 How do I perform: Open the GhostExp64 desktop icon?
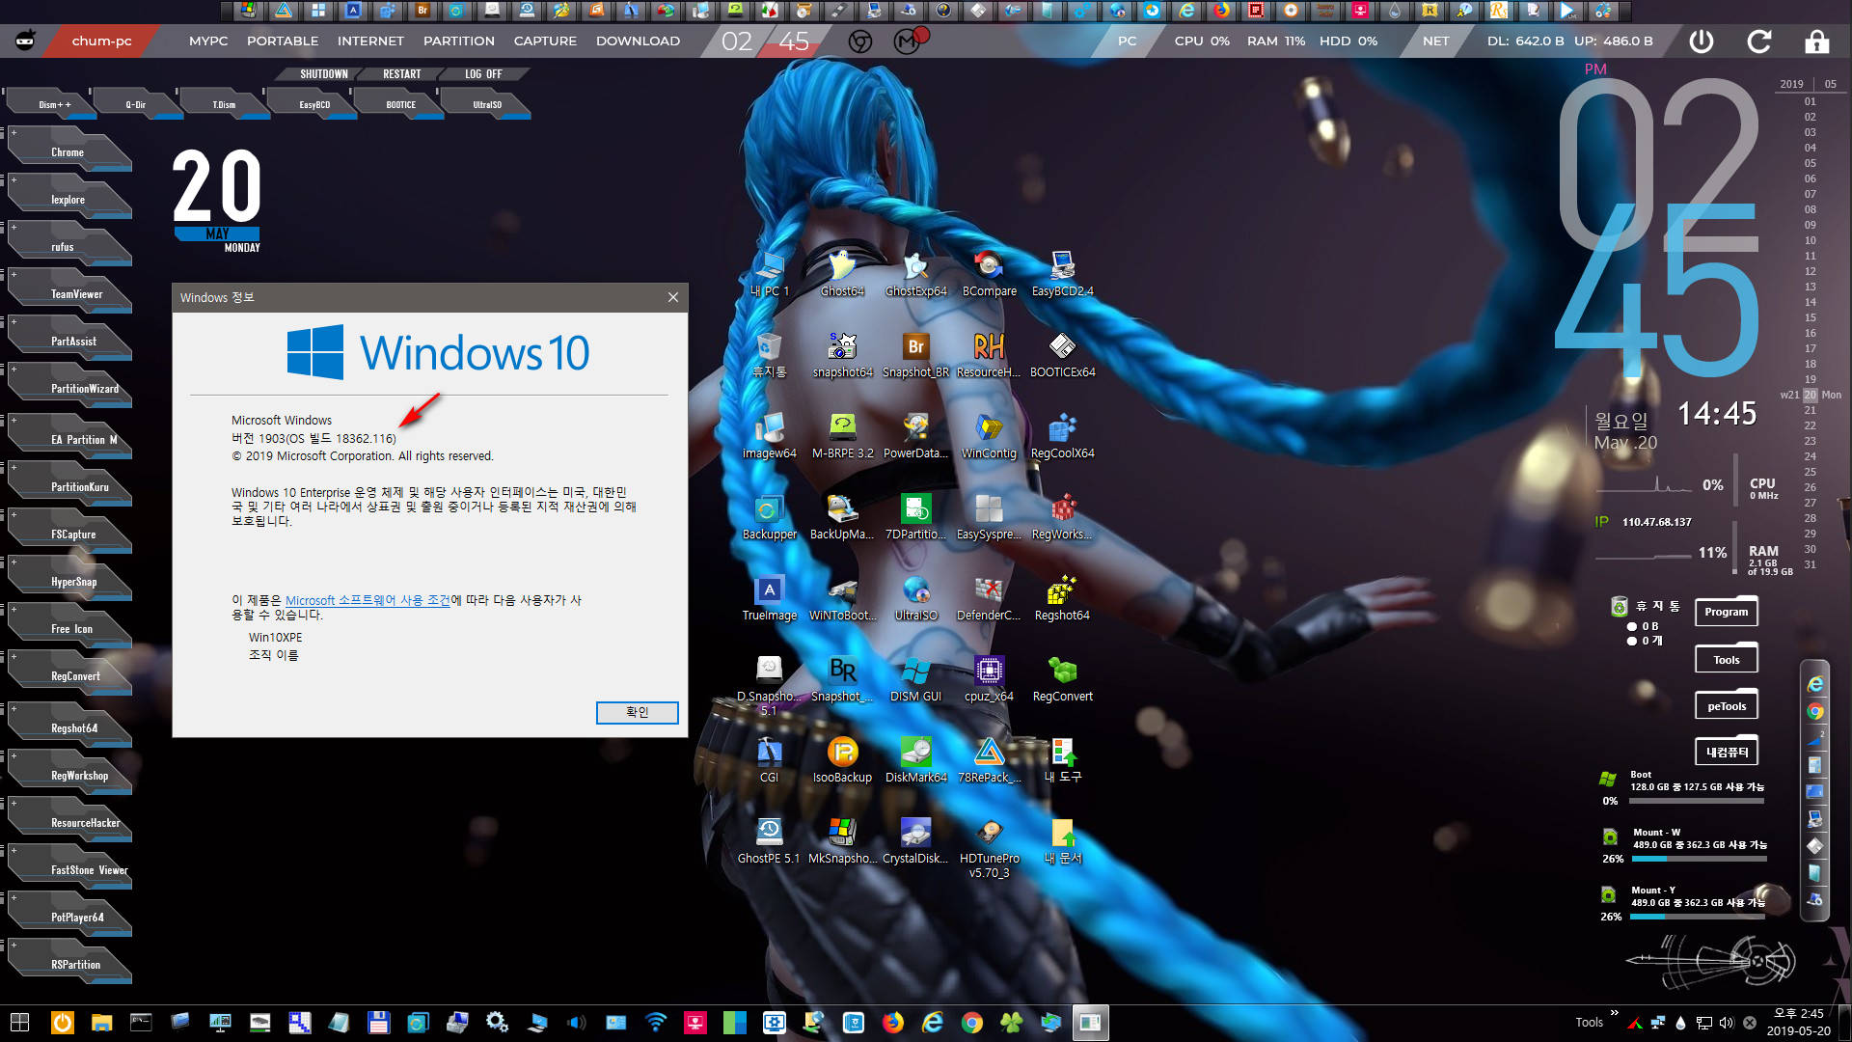click(x=915, y=273)
